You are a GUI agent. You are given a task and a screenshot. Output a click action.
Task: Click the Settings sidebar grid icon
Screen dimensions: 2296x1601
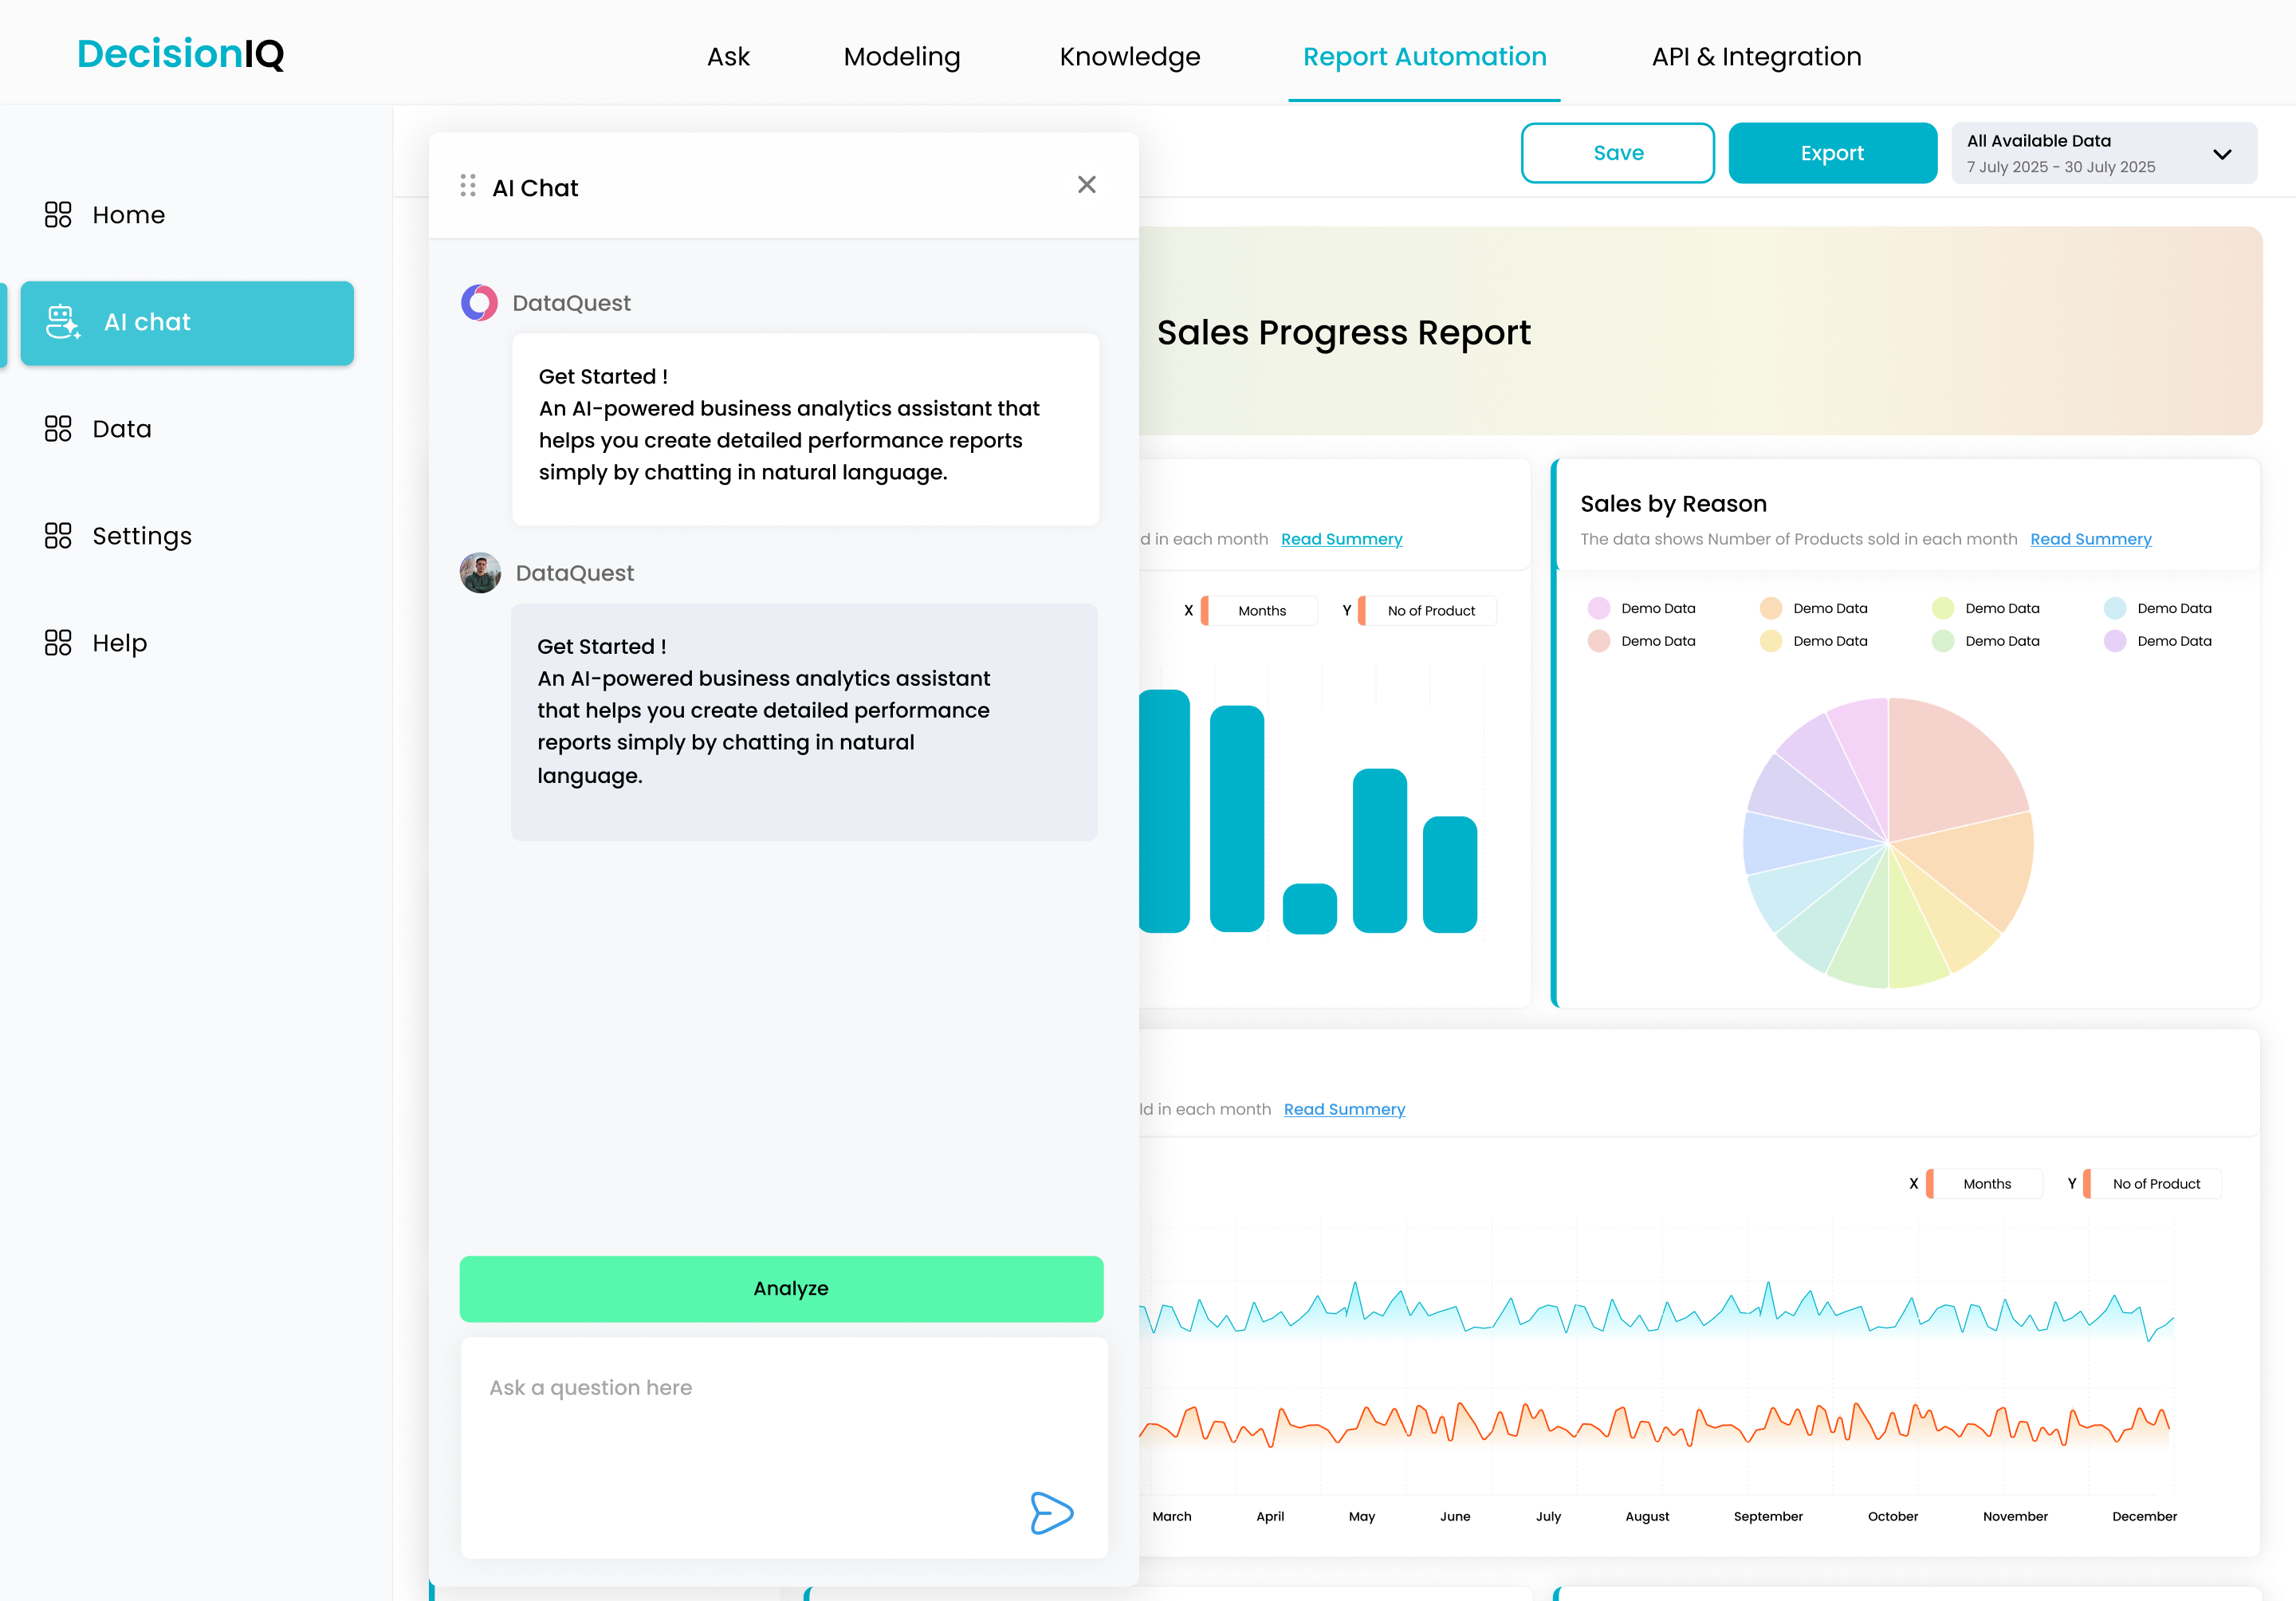58,535
